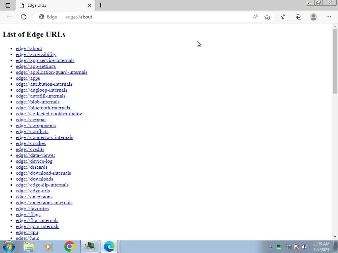This screenshot has height=253, width=338.
Task: Launch Windows Media Player from taskbar
Action: (x=49, y=246)
